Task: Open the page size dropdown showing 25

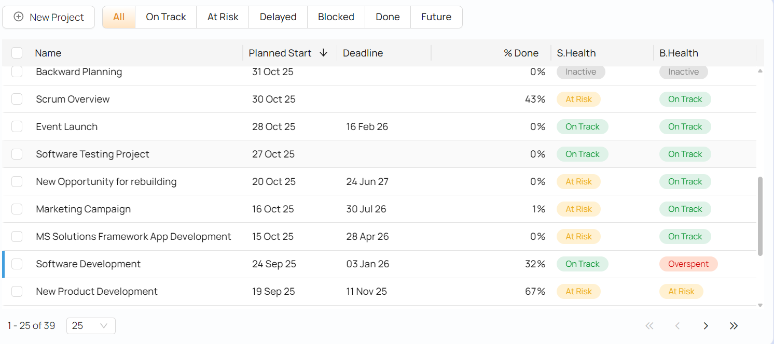Action: [91, 326]
